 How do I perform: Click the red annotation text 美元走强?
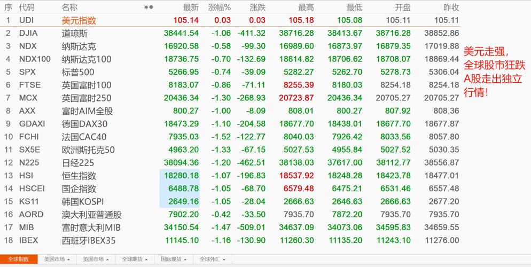(486, 52)
